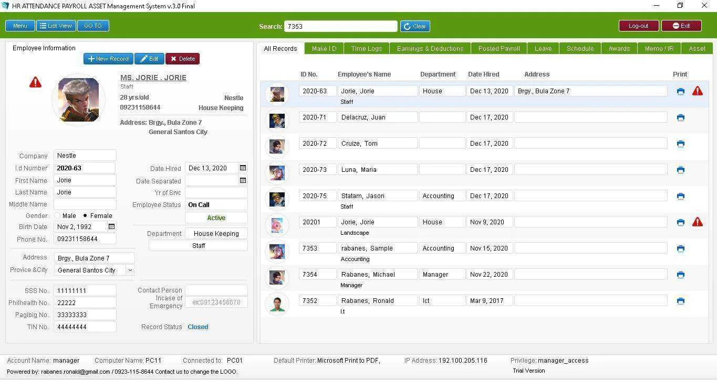
Task: Click the Philhealth No. field
Action: 85,302
